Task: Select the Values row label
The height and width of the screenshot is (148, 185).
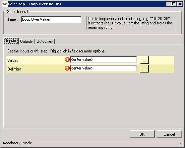Action: pyautogui.click(x=13, y=60)
